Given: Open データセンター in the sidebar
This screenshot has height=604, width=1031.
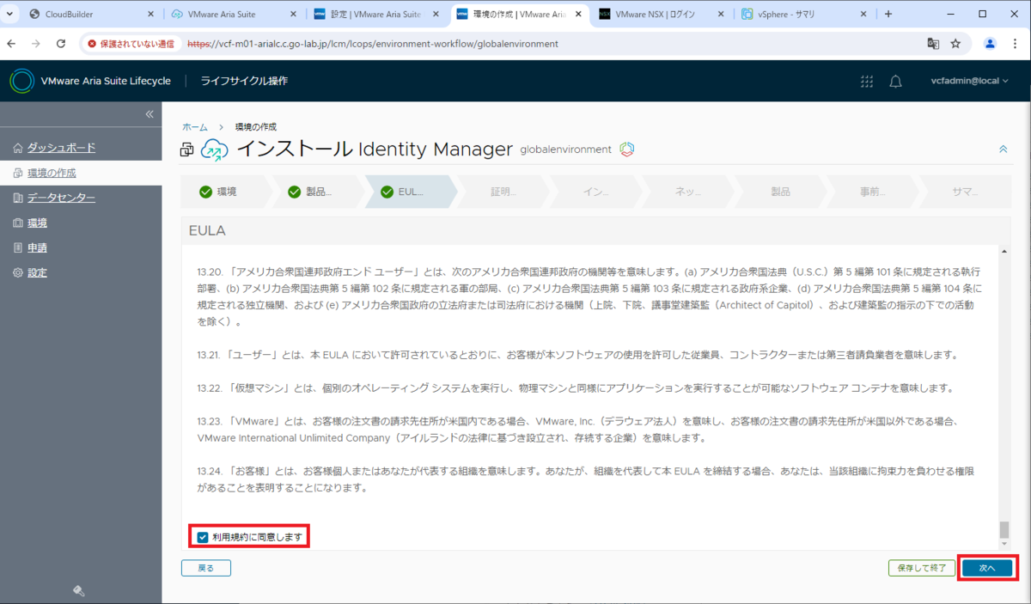Looking at the screenshot, I should 61,198.
